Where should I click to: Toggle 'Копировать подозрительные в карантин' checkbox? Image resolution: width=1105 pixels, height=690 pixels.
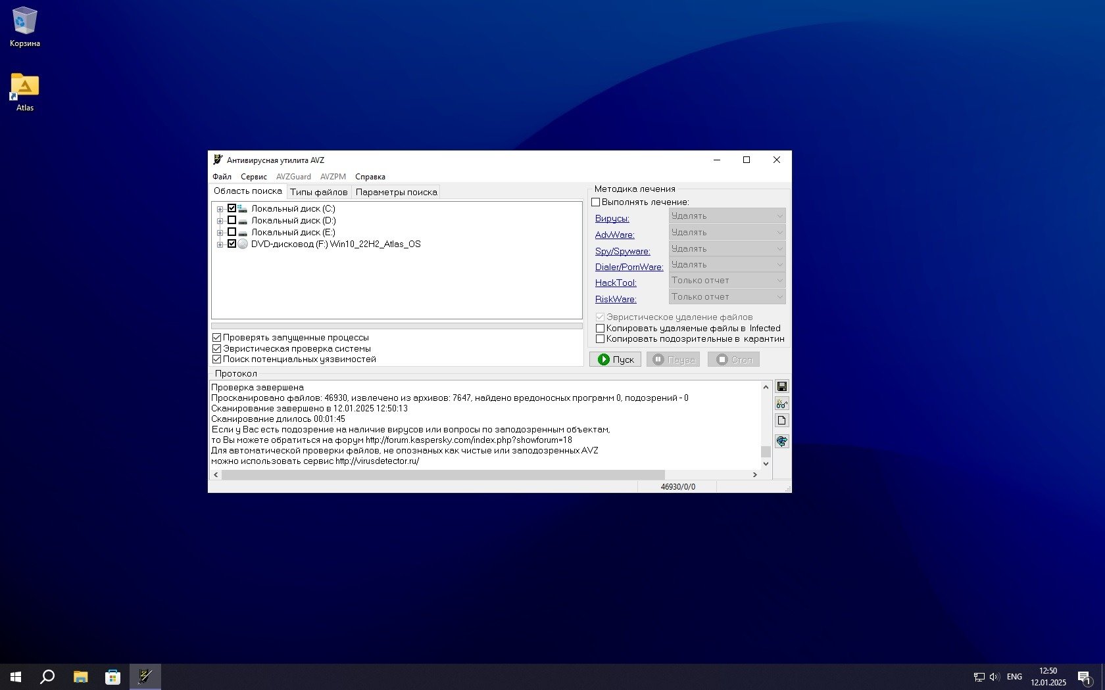click(x=600, y=339)
